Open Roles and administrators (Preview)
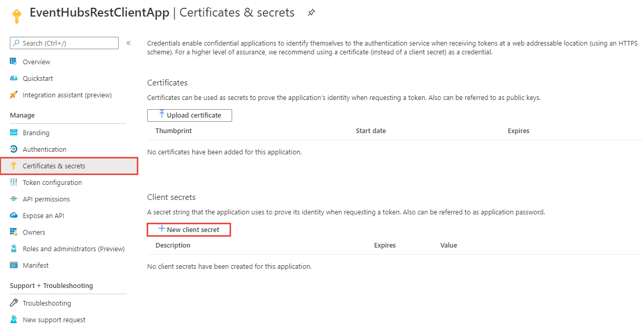This screenshot has width=643, height=332. 68,249
